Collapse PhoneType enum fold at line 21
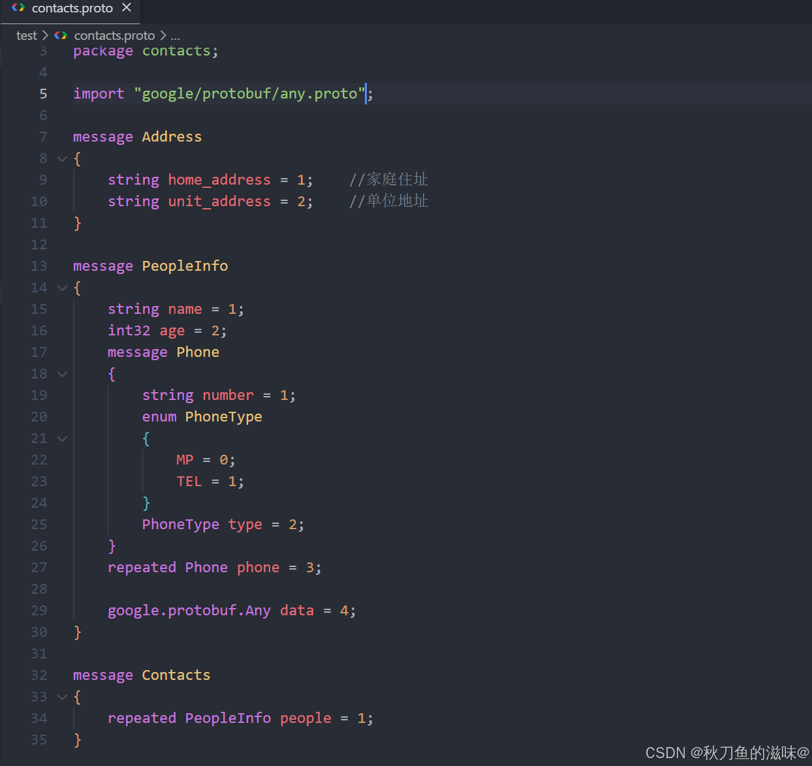This screenshot has height=766, width=812. click(63, 438)
